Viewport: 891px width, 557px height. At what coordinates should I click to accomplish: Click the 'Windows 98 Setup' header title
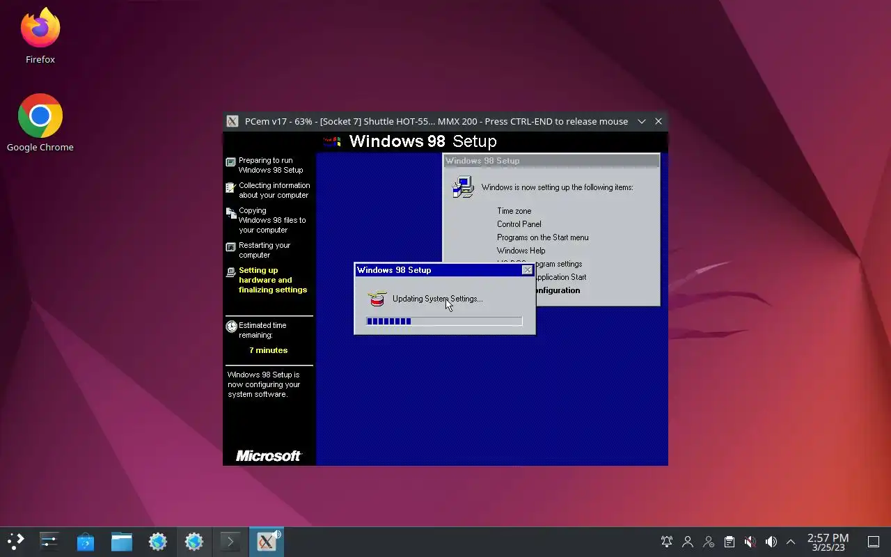click(423, 141)
